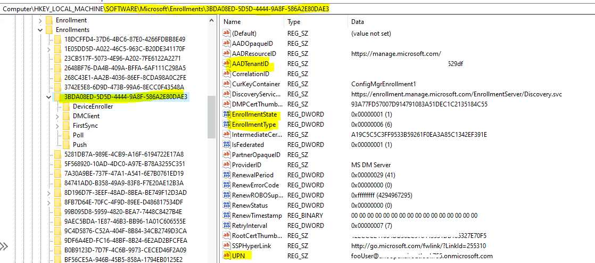The image size is (595, 263).
Task: Select key 9AEC5BDA-1E87-46B3-BB96-1A01C606555E
Action: 125,221
